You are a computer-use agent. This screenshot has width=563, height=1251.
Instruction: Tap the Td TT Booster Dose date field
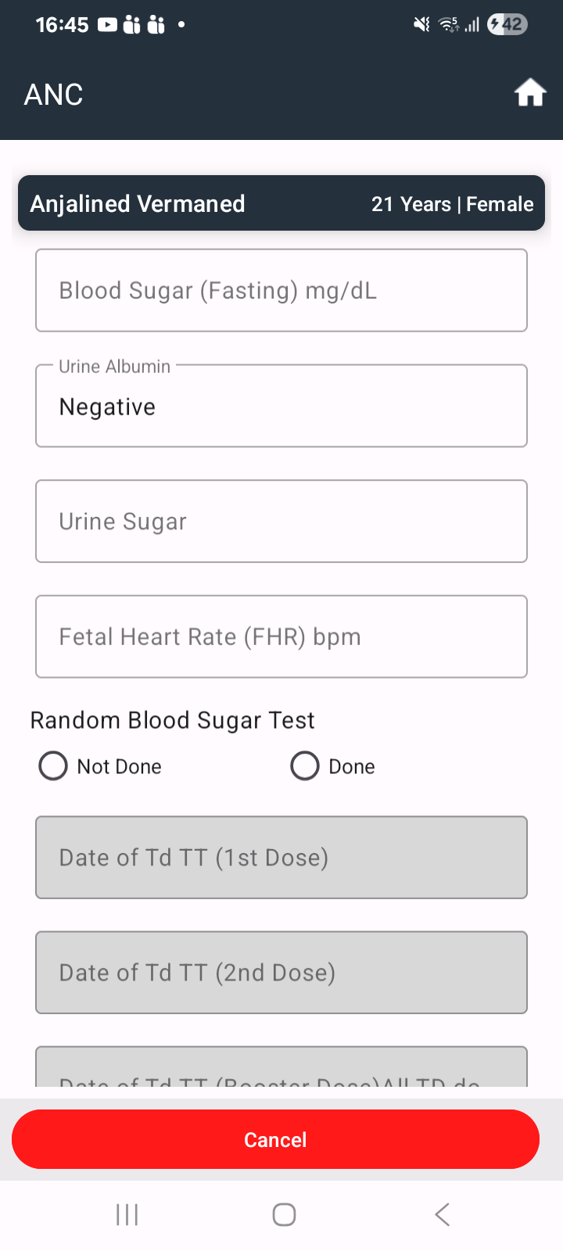[x=281, y=1066]
